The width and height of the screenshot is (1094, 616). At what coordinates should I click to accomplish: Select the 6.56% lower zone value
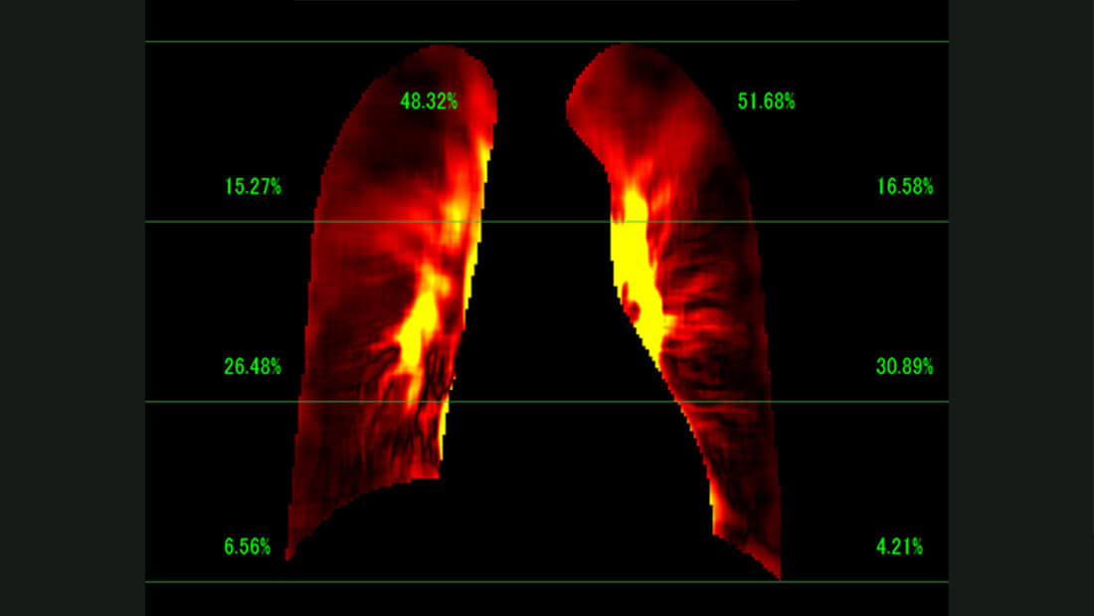(x=247, y=546)
